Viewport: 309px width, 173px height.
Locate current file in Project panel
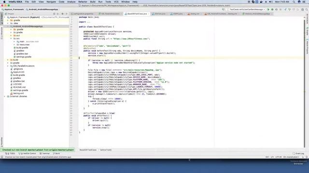54,14
